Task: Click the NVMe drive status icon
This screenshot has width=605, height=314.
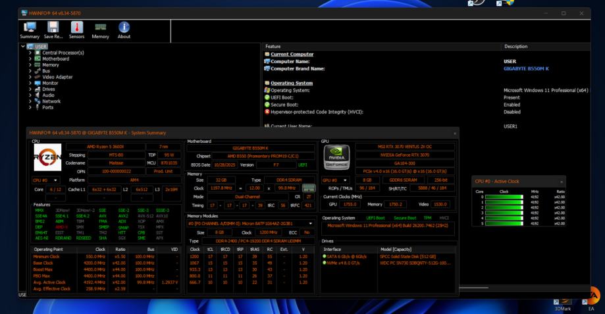Action: click(x=325, y=263)
